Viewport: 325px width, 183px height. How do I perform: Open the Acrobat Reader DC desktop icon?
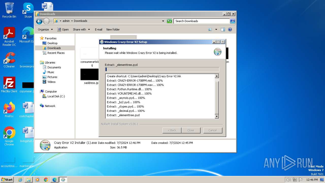[9, 37]
